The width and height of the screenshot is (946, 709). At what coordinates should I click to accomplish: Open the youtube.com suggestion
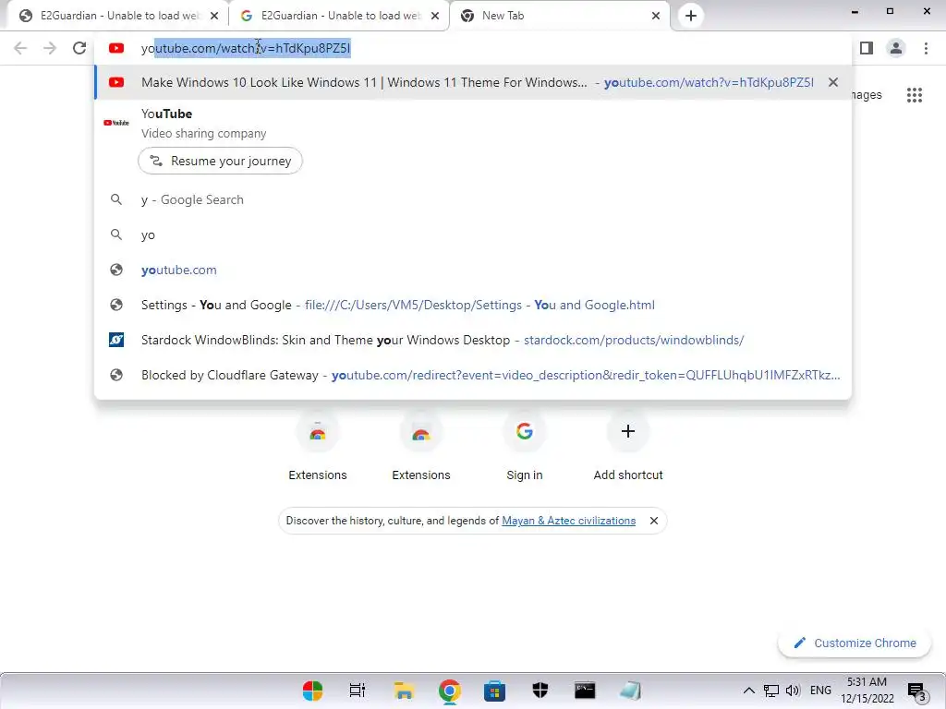(473, 270)
